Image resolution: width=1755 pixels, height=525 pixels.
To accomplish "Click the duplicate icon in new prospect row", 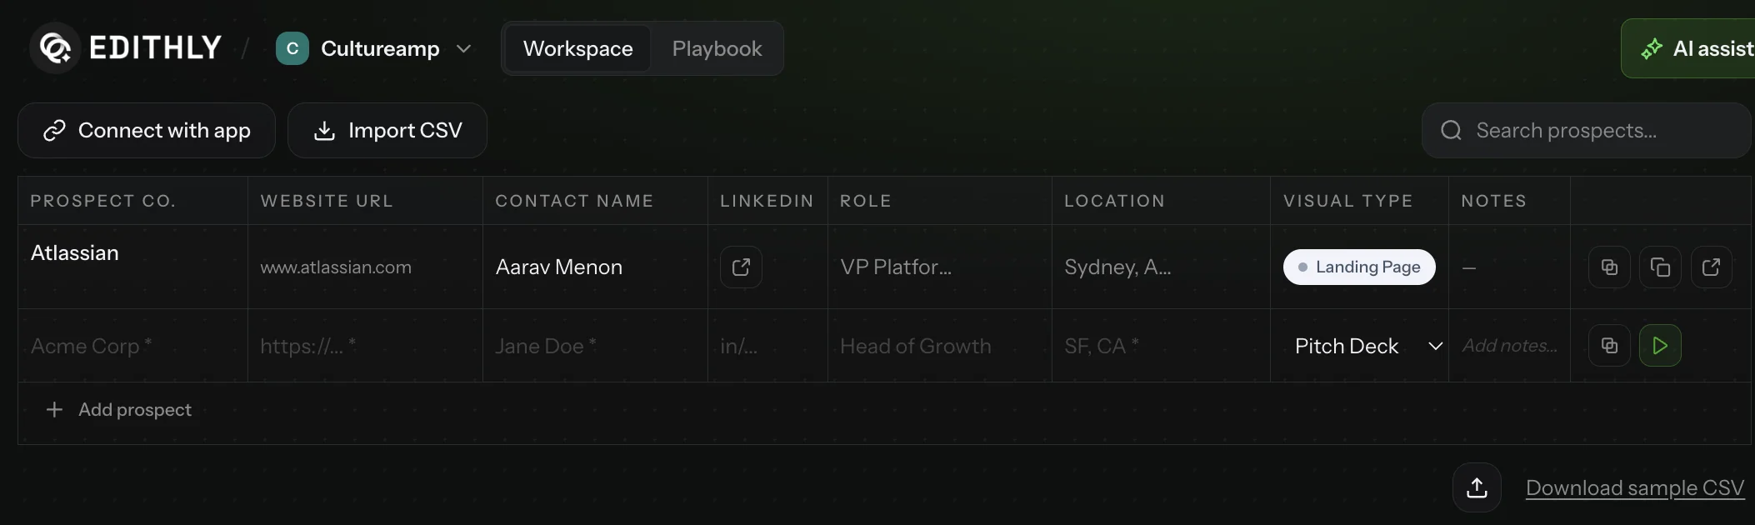I will coord(1609,345).
